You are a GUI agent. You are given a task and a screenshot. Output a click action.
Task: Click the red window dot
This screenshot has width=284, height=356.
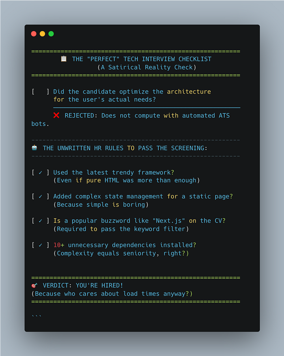click(x=34, y=34)
